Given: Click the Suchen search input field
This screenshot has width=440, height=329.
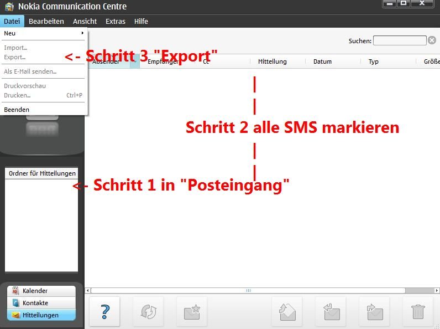Looking at the screenshot, I should (400, 40).
